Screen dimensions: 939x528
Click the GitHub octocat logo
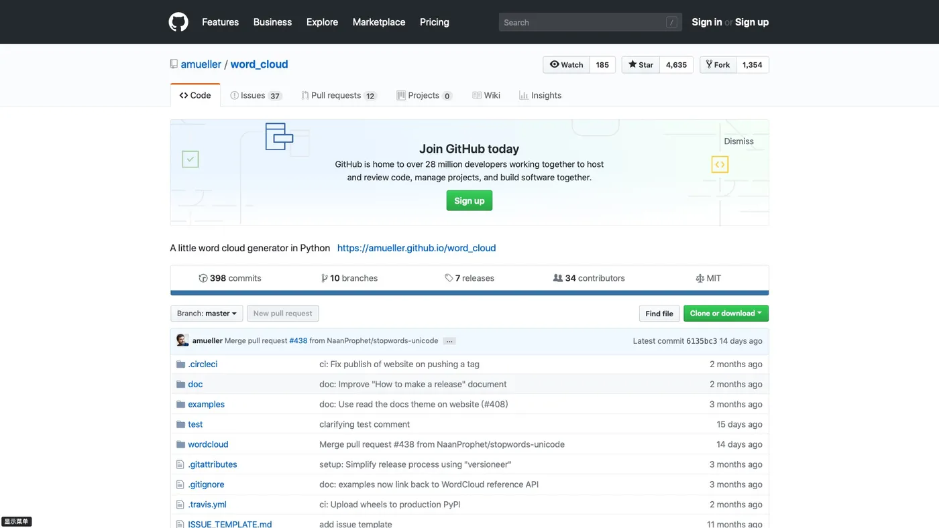pyautogui.click(x=178, y=22)
